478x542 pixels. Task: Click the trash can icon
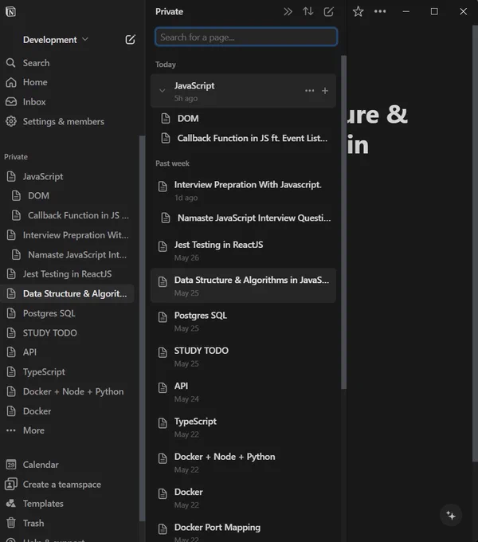point(11,523)
